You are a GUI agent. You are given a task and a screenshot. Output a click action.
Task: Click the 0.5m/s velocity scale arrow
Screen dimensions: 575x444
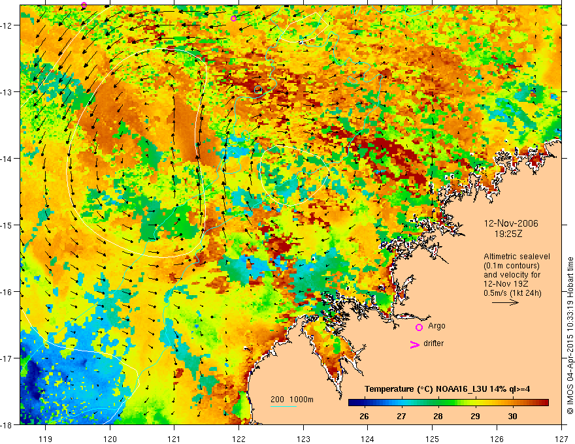[x=505, y=302]
